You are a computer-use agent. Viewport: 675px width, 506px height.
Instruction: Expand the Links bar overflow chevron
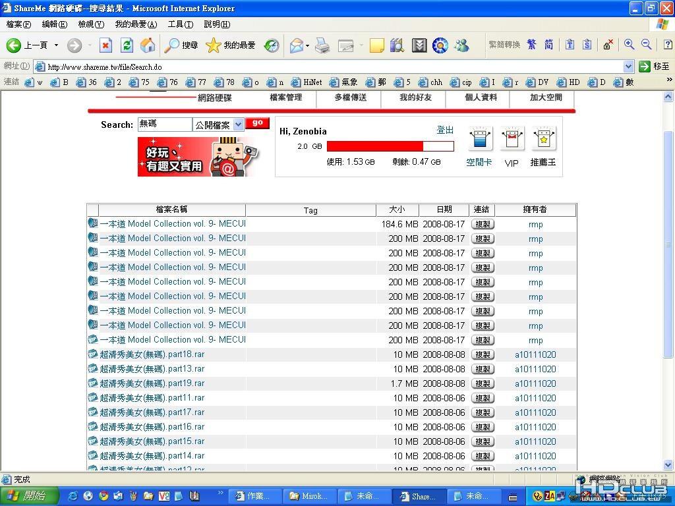click(669, 80)
